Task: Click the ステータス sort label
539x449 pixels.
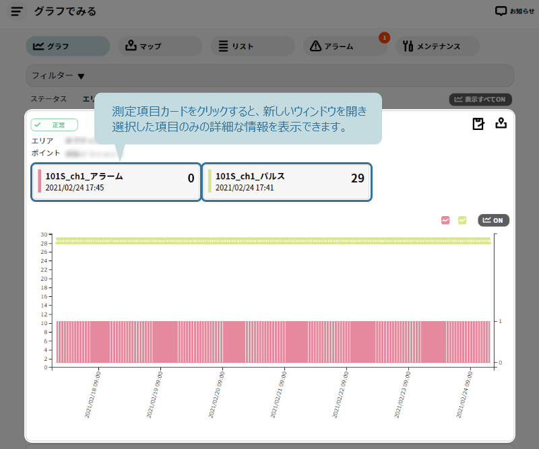Action: tap(49, 99)
